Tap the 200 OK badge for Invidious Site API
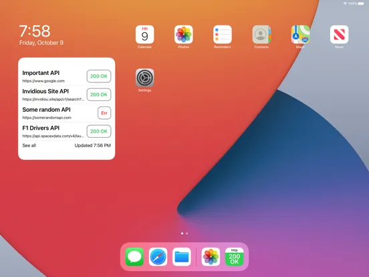 99,94
